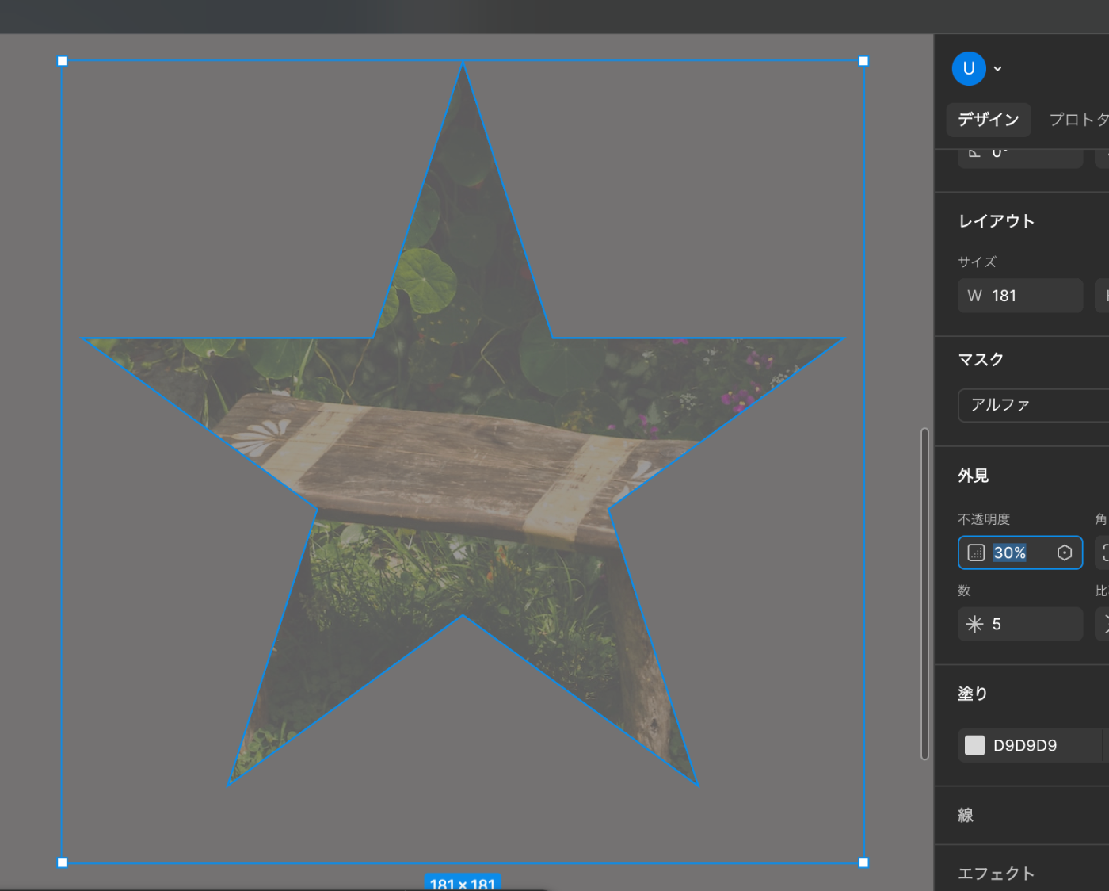Screen dimensions: 1109x891
Task: Click the マスク section header
Action: [981, 359]
